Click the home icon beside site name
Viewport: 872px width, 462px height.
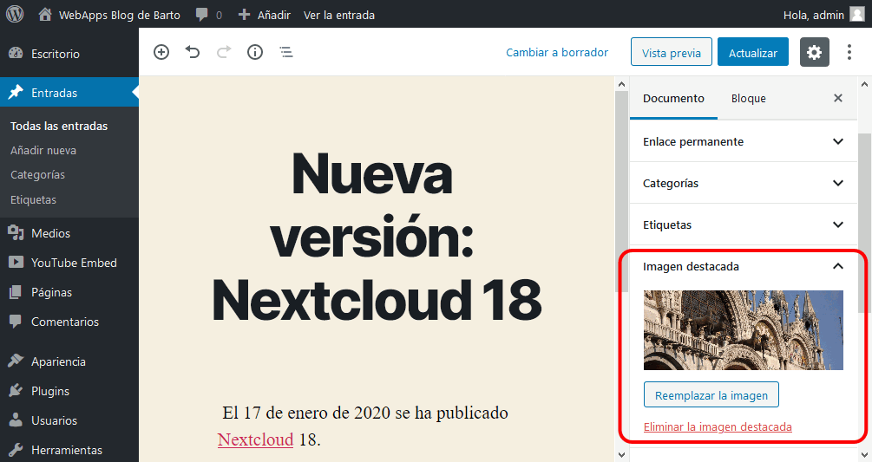45,15
